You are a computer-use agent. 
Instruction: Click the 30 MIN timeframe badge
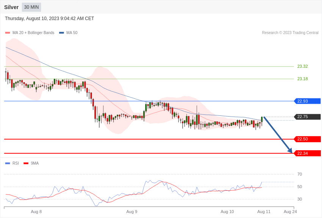point(31,7)
